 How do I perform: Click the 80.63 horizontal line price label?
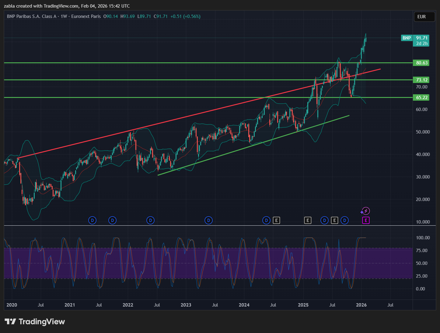pyautogui.click(x=421, y=63)
